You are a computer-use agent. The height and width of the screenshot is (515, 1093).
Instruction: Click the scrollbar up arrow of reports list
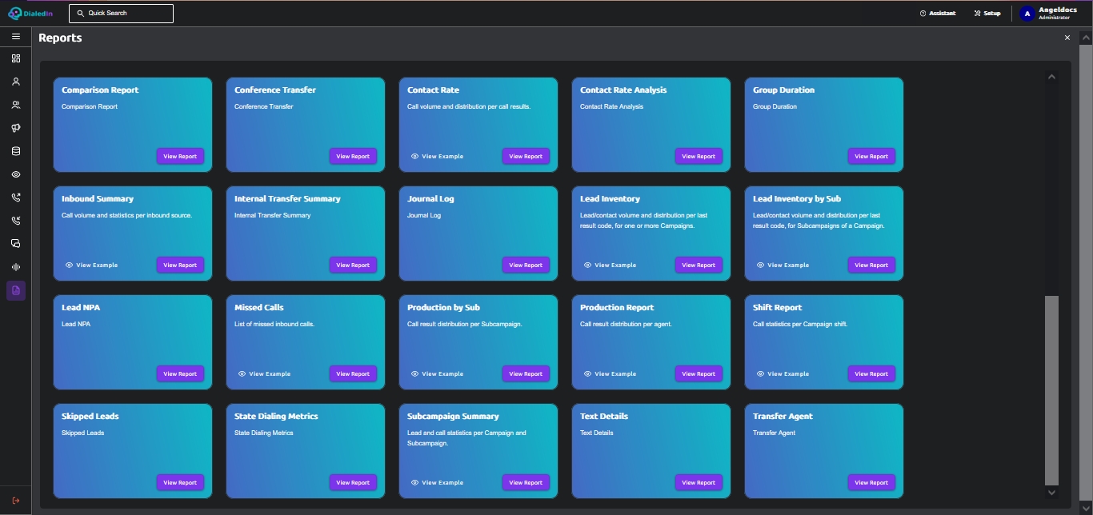tap(1051, 77)
